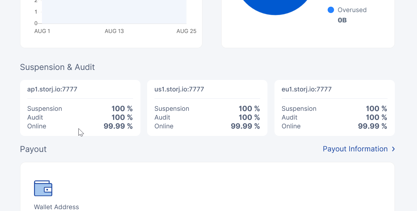Click us1 Audit score 100 %
This screenshot has width=417, height=211.
coord(249,117)
